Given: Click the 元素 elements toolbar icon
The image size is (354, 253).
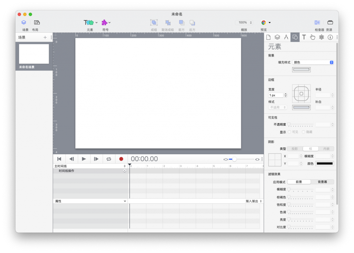Looking at the screenshot, I should 89,22.
